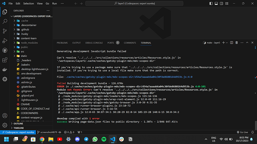
Task: Open Run and Debug view
Action: (5, 41)
